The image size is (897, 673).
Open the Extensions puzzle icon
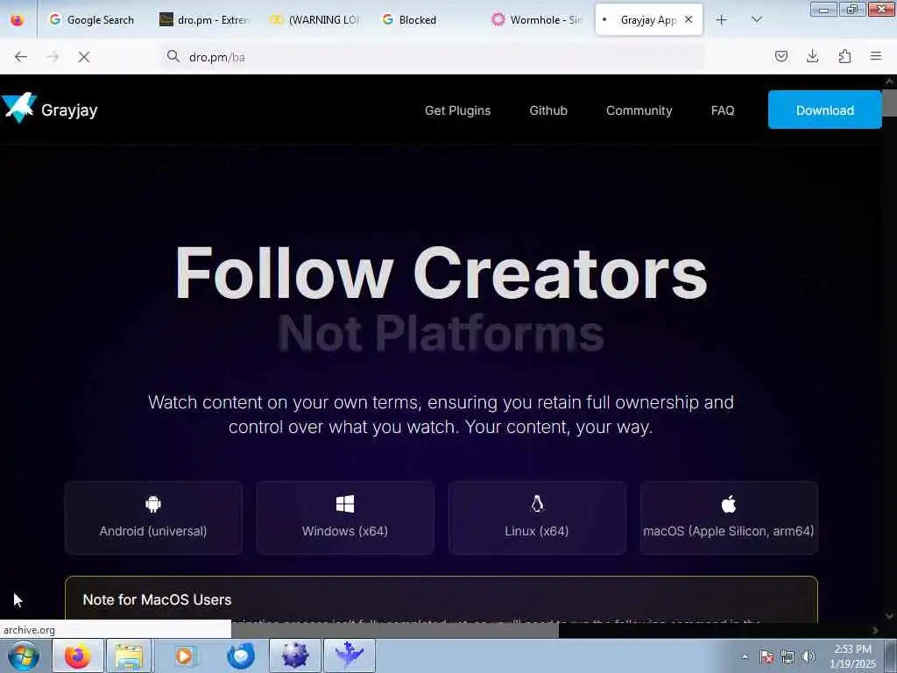coord(844,56)
